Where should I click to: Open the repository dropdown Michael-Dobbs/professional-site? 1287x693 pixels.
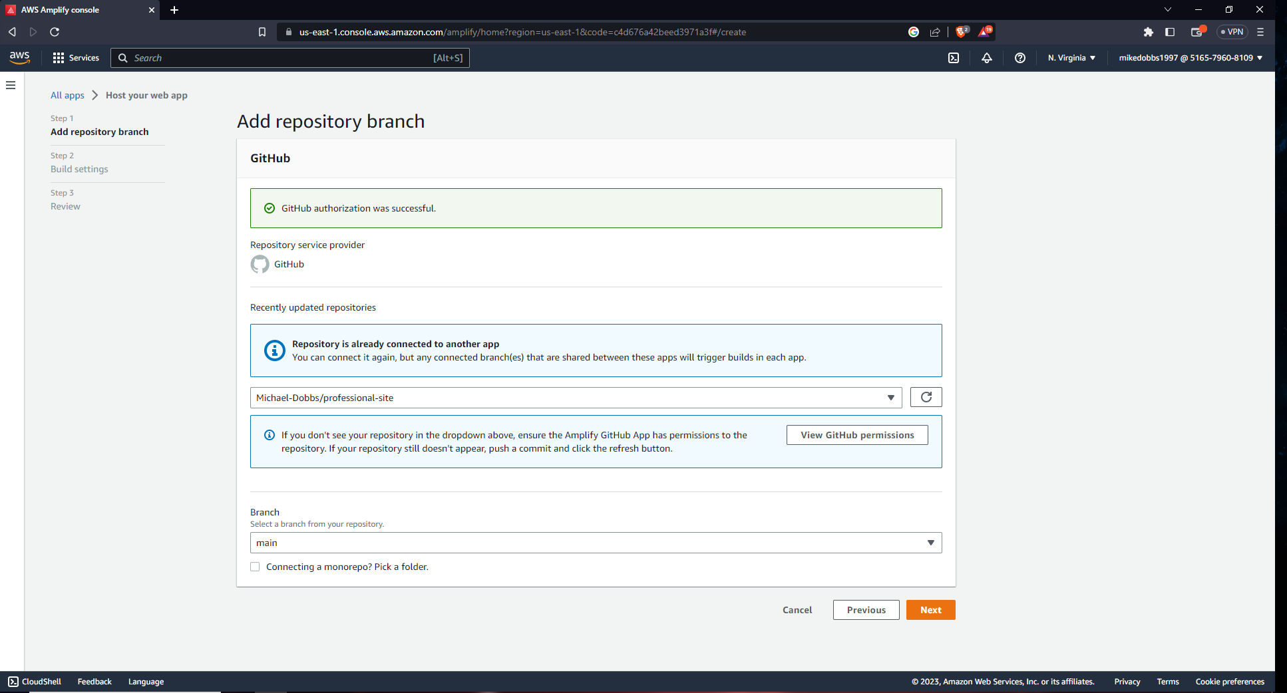[x=576, y=398]
